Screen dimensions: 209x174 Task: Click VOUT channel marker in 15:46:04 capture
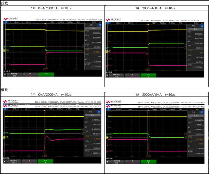pos(7,47)
